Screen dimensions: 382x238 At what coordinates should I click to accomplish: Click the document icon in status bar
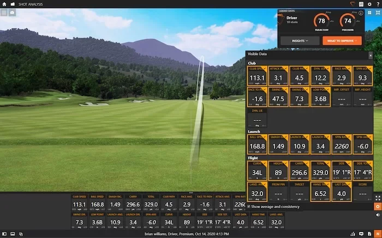pyautogui.click(x=369, y=234)
